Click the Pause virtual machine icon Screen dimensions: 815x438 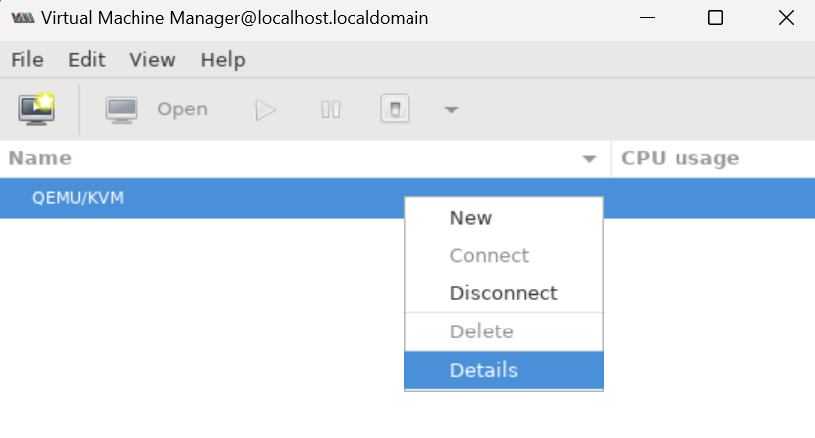coord(331,109)
